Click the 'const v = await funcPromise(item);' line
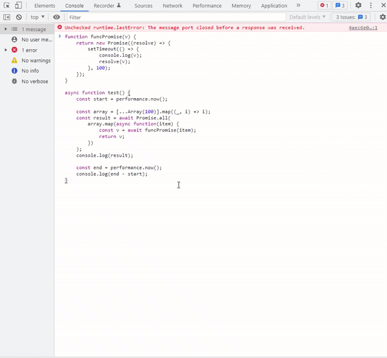The image size is (387, 358). point(148,130)
